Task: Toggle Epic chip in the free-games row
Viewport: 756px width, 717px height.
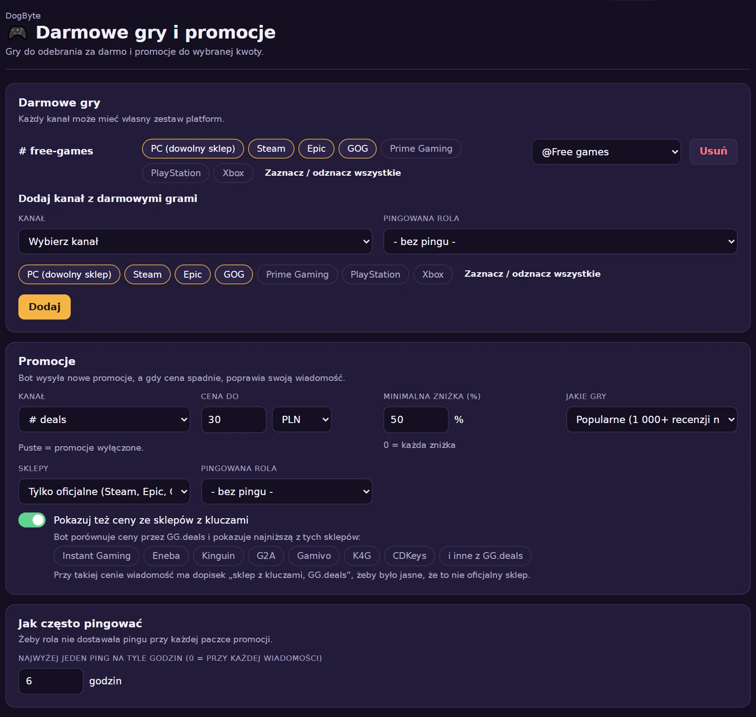Action: point(316,149)
